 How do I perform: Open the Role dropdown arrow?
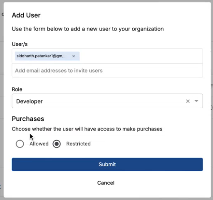point(196,101)
